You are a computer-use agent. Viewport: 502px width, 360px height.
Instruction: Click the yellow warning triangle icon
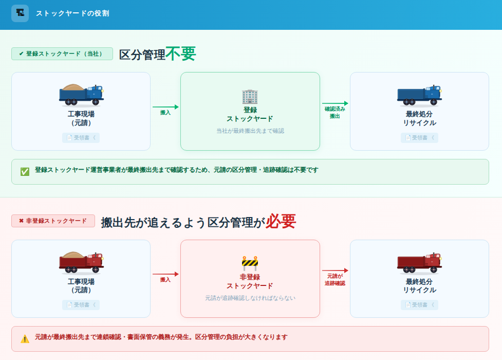(x=25, y=339)
